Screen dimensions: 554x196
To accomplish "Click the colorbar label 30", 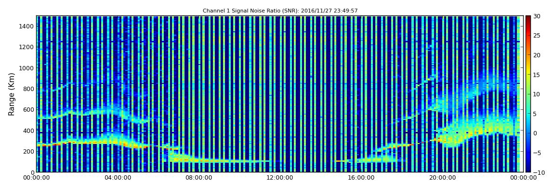I will pos(537,16).
